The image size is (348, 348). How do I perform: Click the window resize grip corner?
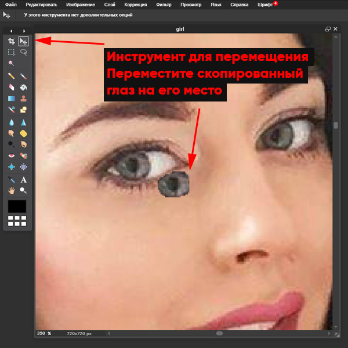pos(338,335)
